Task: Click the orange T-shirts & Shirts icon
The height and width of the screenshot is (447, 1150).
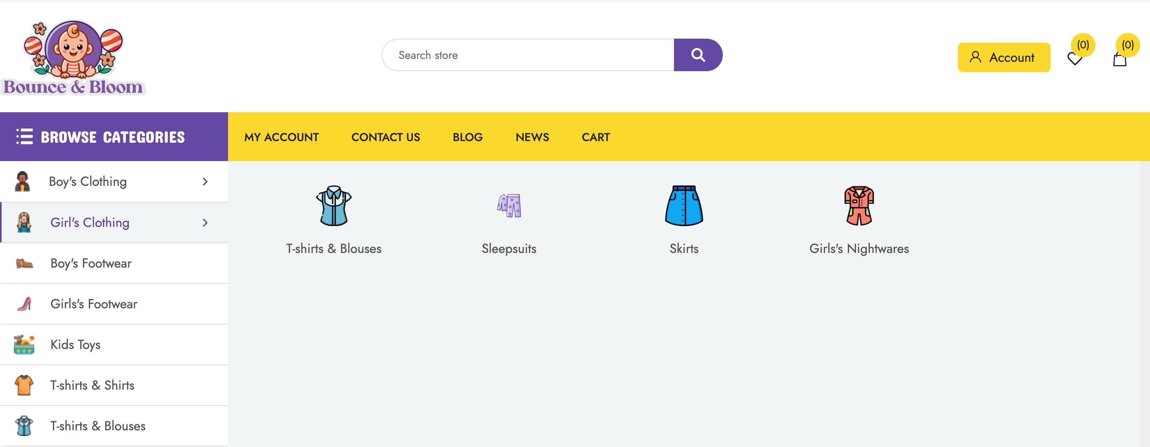Action: [x=24, y=385]
